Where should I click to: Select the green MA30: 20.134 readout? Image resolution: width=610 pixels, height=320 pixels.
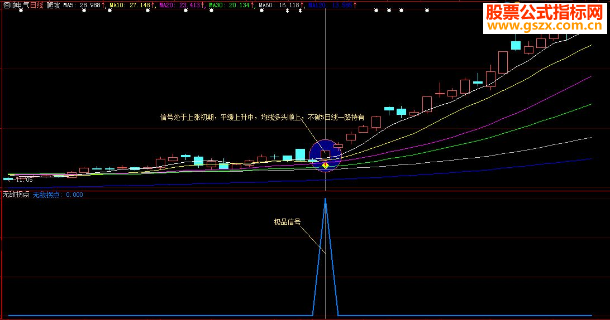(229, 6)
